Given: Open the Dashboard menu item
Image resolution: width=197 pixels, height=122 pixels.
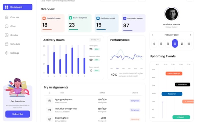Looking at the screenshot, I should [18, 7].
